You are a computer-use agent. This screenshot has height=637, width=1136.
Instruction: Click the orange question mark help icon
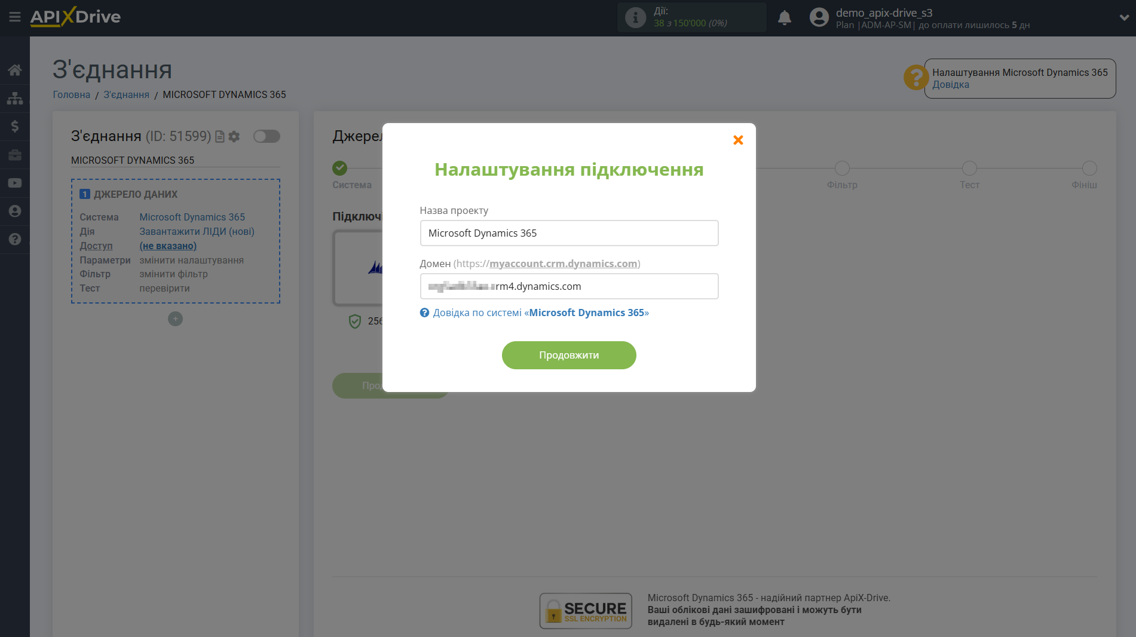click(x=915, y=78)
